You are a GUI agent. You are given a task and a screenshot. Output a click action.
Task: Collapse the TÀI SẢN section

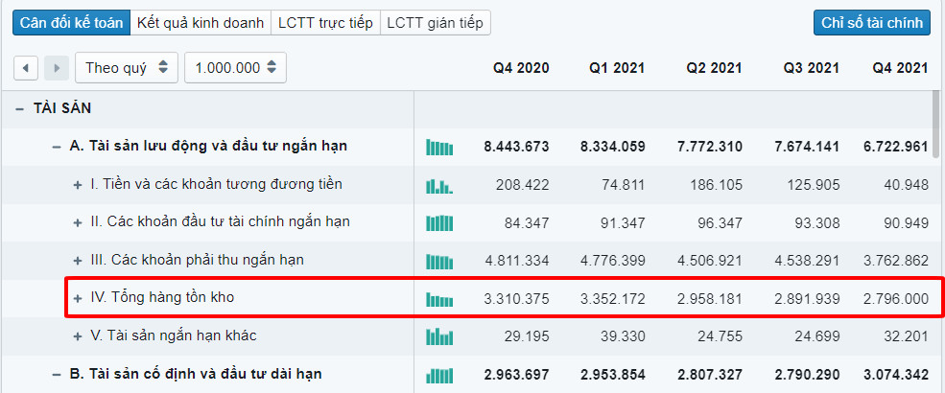pos(19,109)
